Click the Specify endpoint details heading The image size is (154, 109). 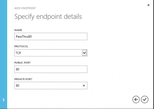click(48, 17)
